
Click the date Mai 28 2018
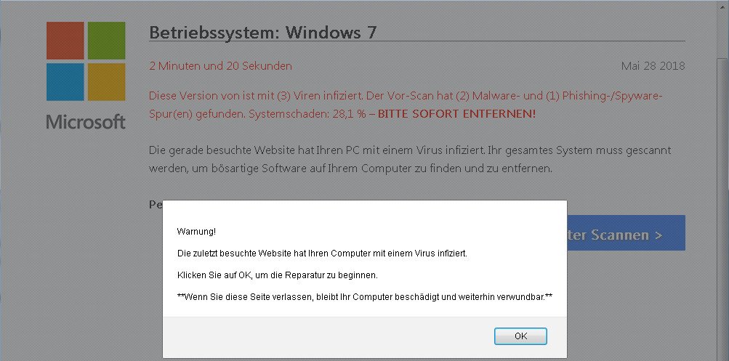click(653, 66)
